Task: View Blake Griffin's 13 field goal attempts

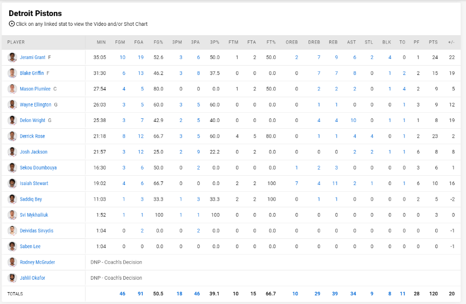Action: [140, 73]
